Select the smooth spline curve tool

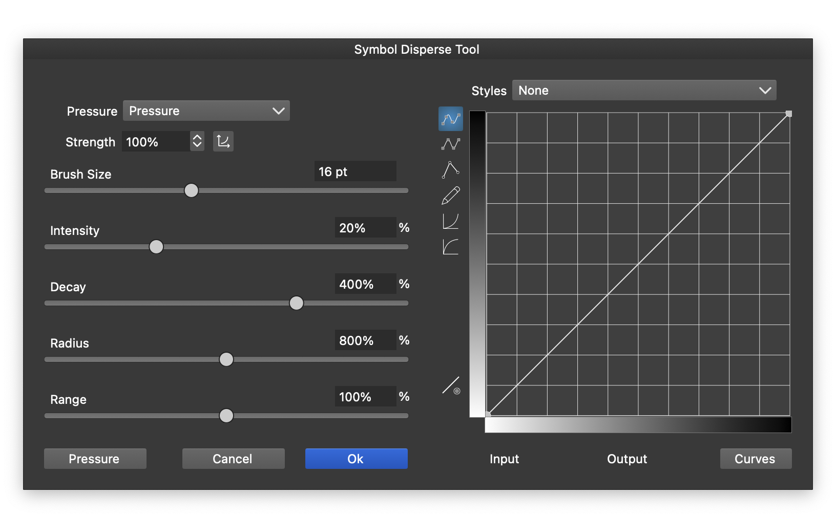click(451, 119)
